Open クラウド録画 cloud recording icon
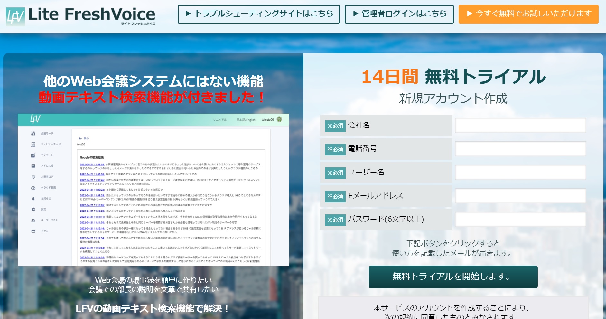 [33, 188]
